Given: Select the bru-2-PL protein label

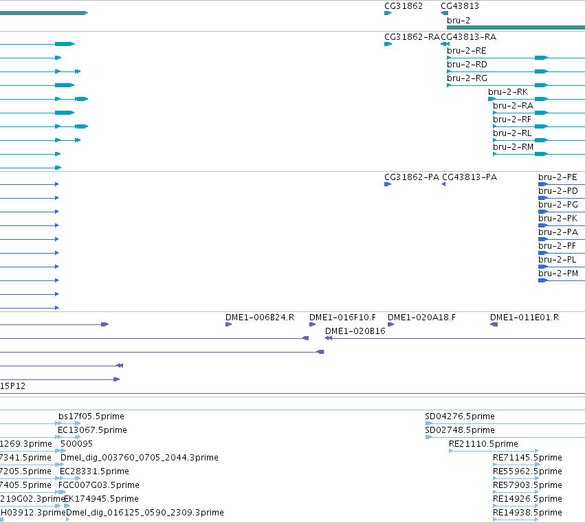Looking at the screenshot, I should pyautogui.click(x=557, y=260).
